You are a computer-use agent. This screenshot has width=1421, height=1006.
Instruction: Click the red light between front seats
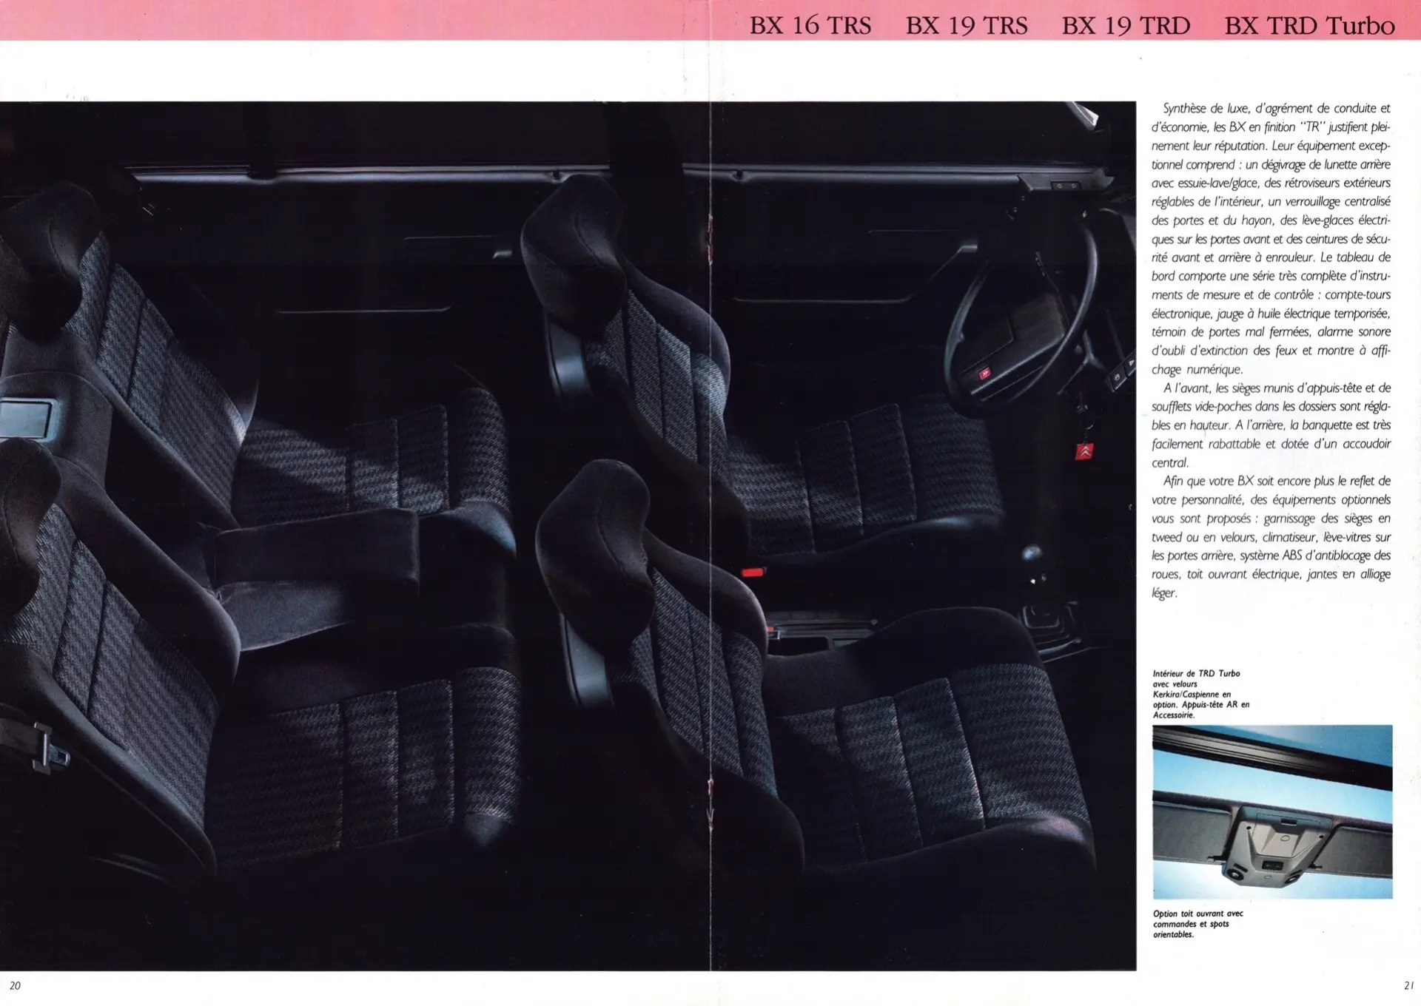753,572
